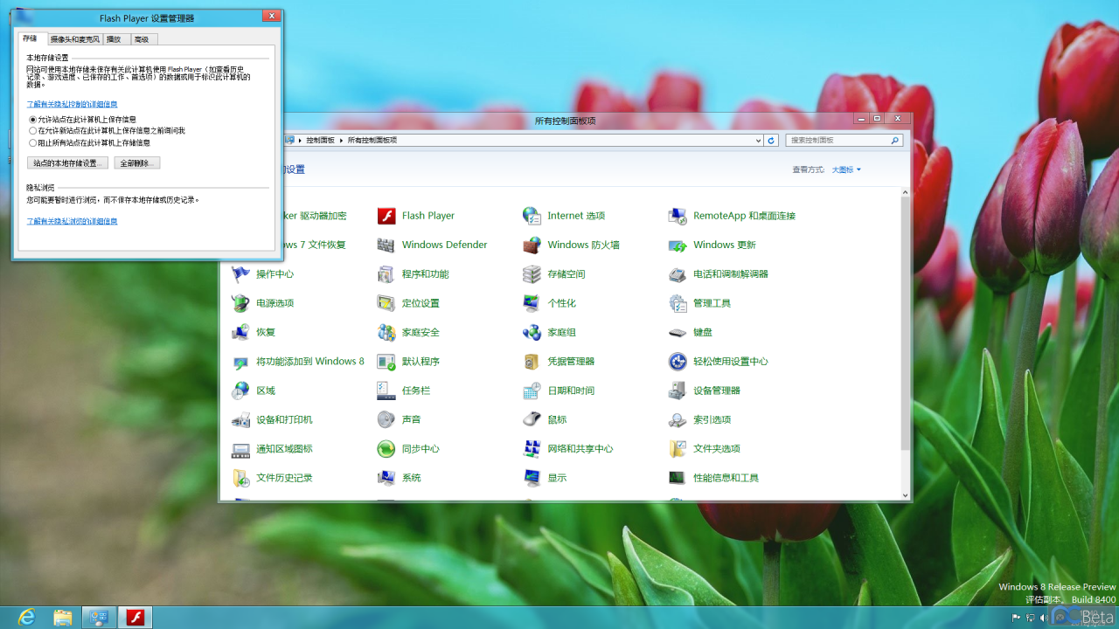Click the 设备和打印机 label

[284, 419]
